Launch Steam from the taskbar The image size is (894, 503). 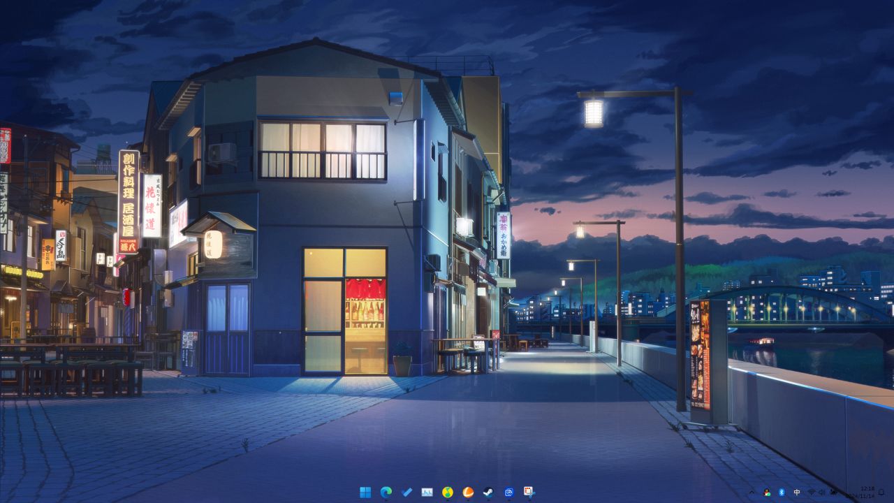(x=489, y=492)
